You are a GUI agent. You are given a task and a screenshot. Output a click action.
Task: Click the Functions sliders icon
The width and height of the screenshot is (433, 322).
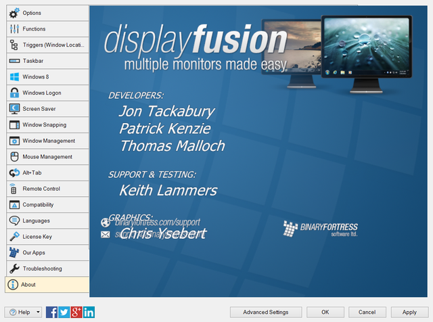(14, 28)
